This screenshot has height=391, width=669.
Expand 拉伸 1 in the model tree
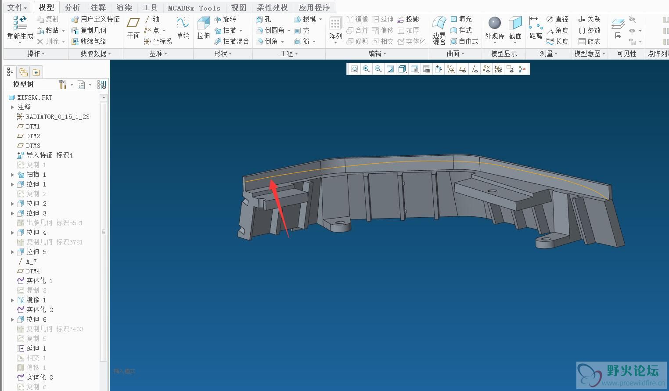coord(12,184)
